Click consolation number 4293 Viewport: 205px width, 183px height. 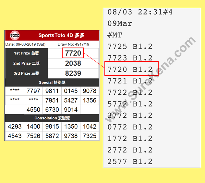pyautogui.click(x=15, y=126)
